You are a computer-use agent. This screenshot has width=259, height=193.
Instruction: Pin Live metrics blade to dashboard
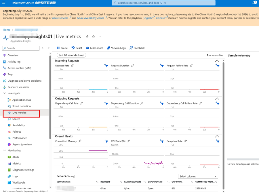coord(87,37)
